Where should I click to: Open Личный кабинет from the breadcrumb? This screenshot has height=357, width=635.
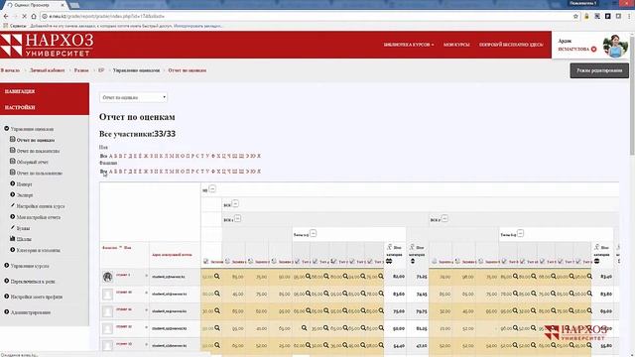coord(47,70)
